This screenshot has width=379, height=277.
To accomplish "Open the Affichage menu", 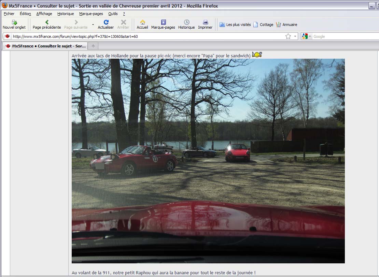I will pyautogui.click(x=44, y=14).
